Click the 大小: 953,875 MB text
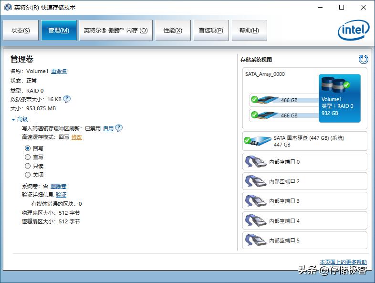Viewport: 375px width, 283px height. (33, 108)
